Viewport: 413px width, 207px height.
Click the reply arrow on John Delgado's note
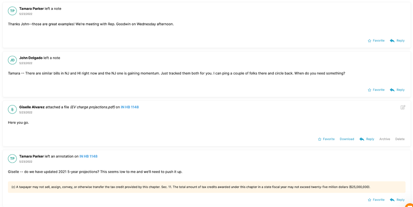(x=392, y=90)
